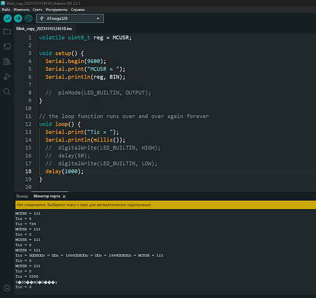Switch to the Вывод output tab
The image size is (316, 298).
click(22, 196)
